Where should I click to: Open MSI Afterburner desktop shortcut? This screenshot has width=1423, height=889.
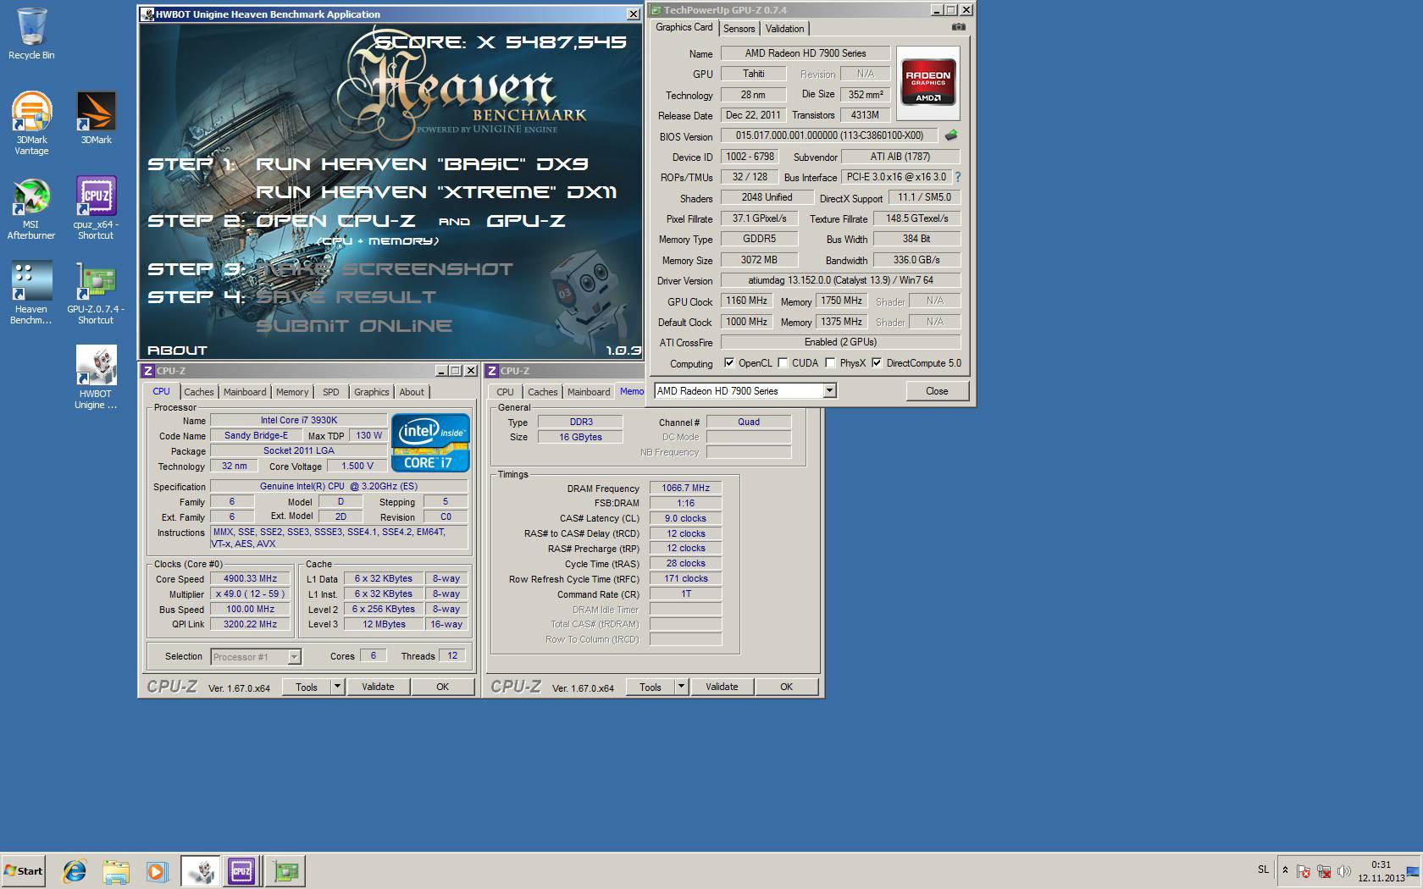click(x=31, y=208)
